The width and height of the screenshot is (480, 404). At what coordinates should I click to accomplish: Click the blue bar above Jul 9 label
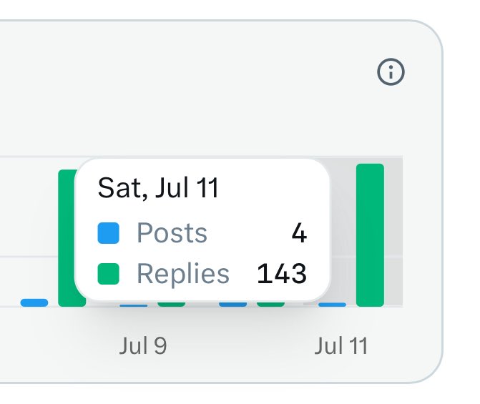134,305
